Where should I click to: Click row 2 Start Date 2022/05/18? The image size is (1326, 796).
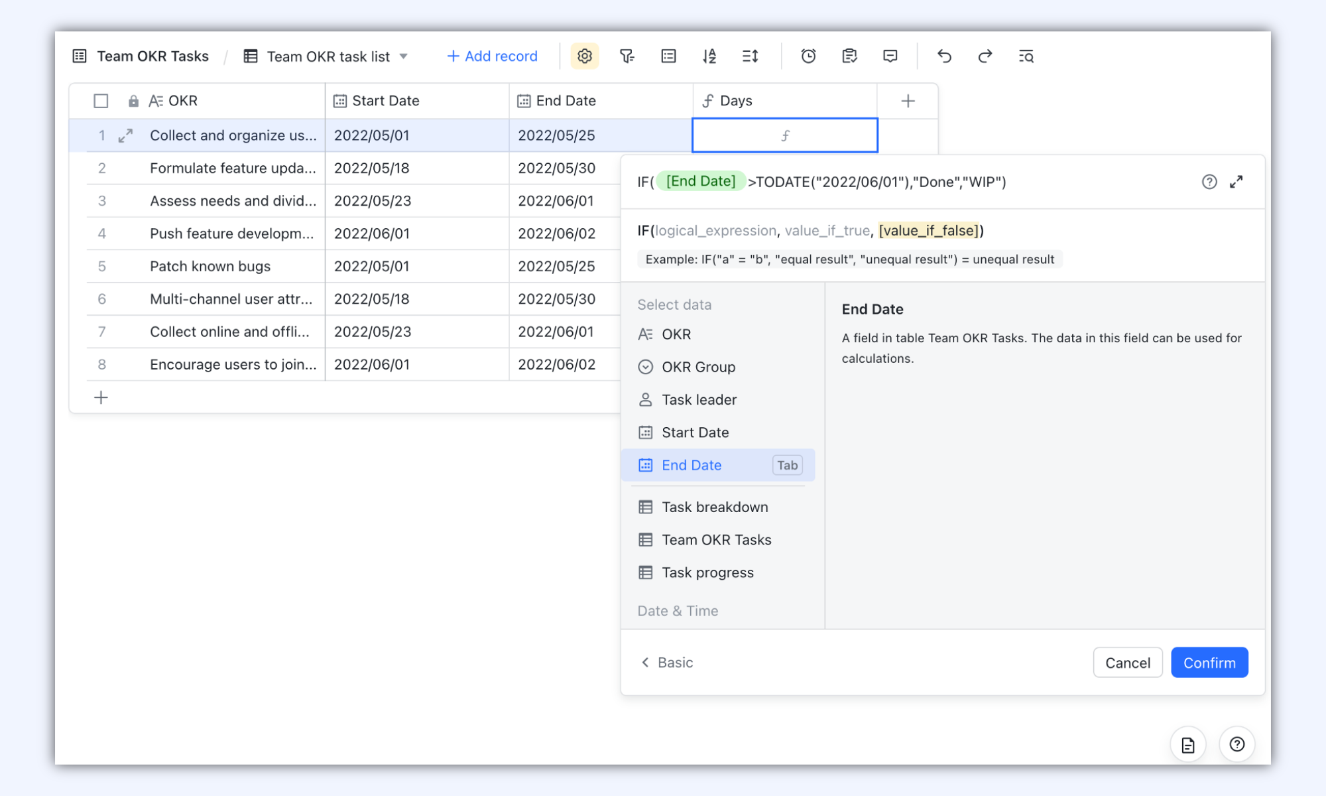417,168
